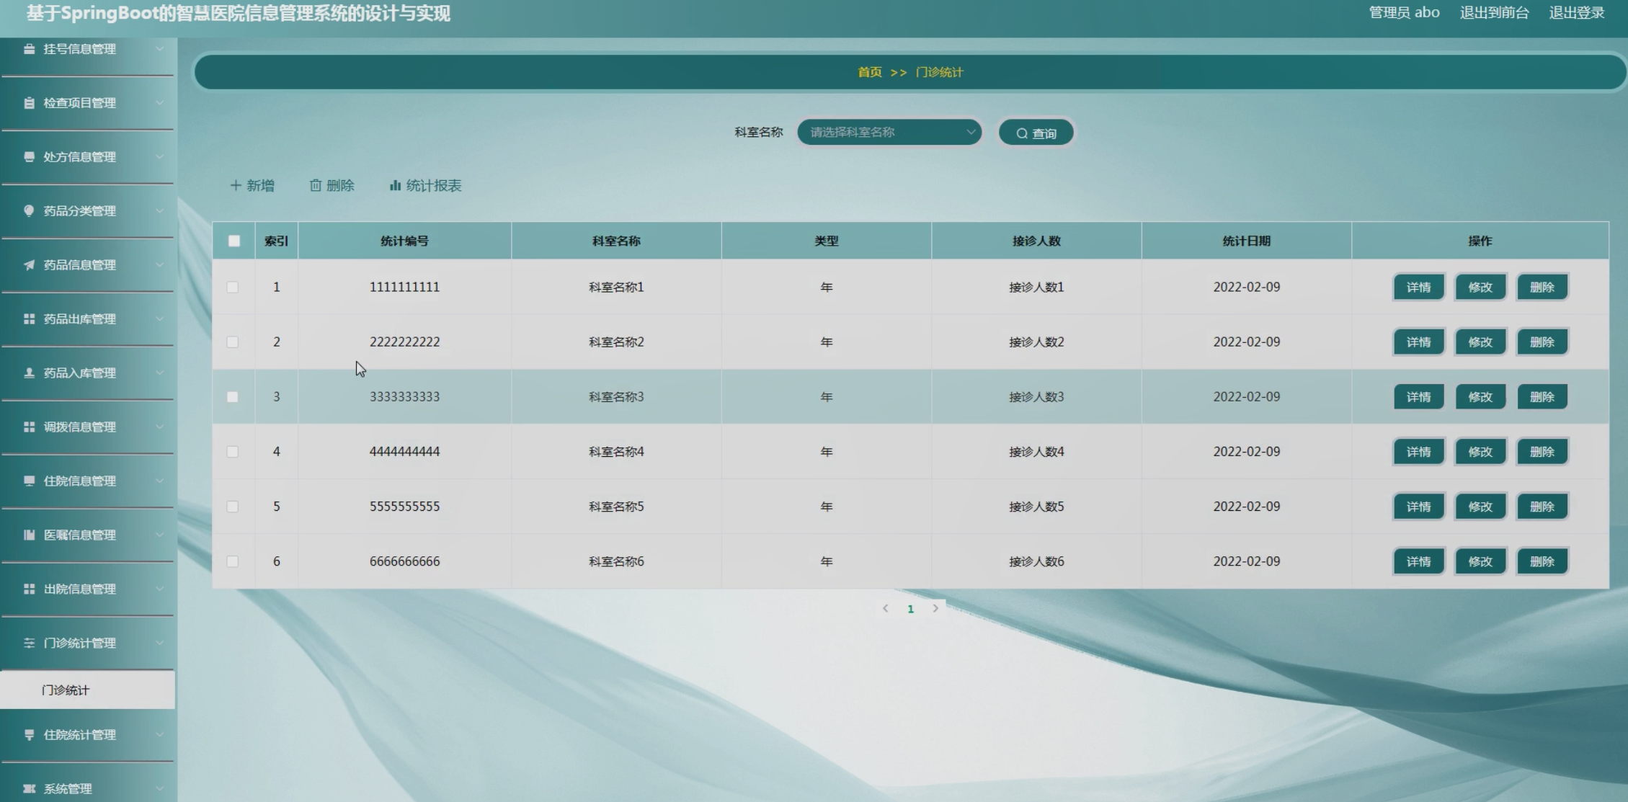
Task: Click the trash icon next to 删除 in toolbar
Action: click(x=316, y=185)
